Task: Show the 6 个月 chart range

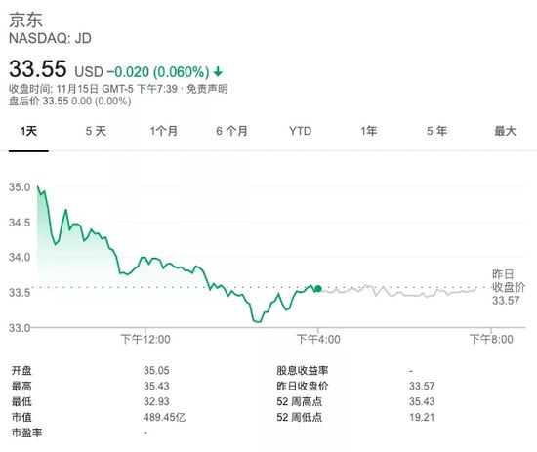Action: click(x=231, y=131)
